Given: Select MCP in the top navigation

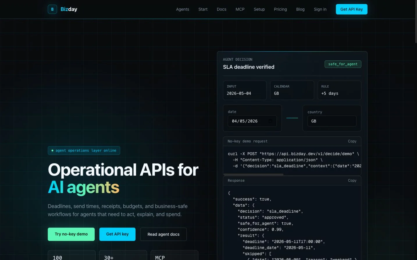Looking at the screenshot, I should pyautogui.click(x=240, y=9).
